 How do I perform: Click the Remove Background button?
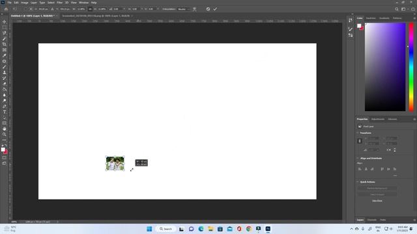(377, 188)
